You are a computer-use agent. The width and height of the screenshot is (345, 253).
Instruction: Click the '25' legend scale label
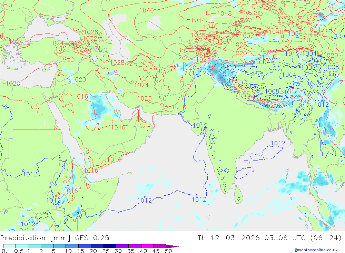point(106,251)
